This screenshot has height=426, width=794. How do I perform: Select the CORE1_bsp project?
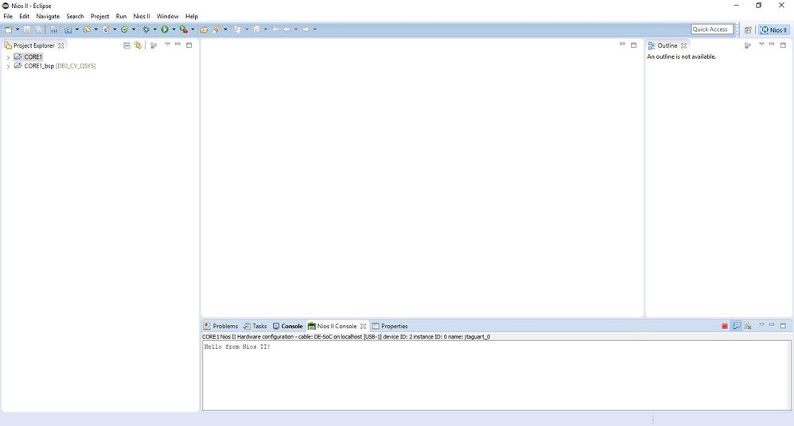click(55, 66)
